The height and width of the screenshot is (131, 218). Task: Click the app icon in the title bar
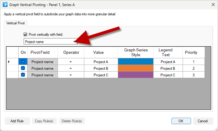pyautogui.click(x=5, y=5)
